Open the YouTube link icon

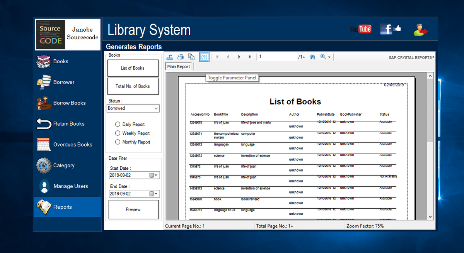pyautogui.click(x=360, y=29)
